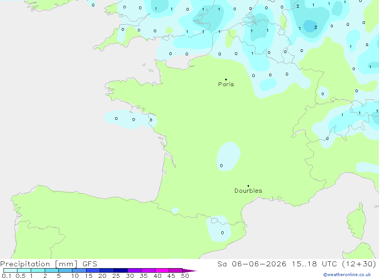This screenshot has width=379, height=278.
Task: Click the Paris city label
Action: point(226,84)
